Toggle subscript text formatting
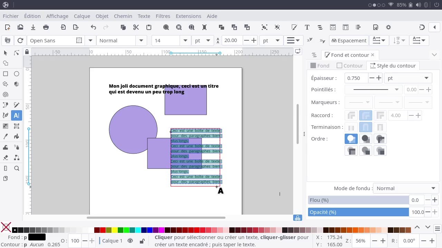Image resolution: width=442 pixels, height=248 pixels. [x=323, y=40]
